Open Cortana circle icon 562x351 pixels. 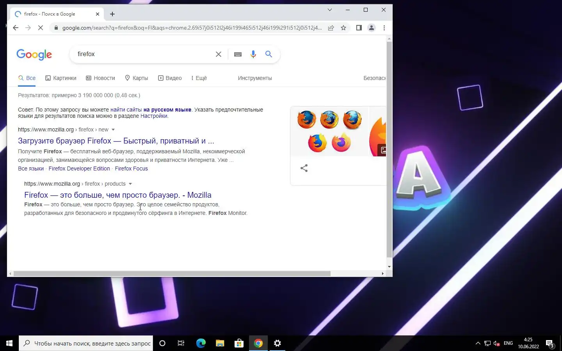(162, 343)
